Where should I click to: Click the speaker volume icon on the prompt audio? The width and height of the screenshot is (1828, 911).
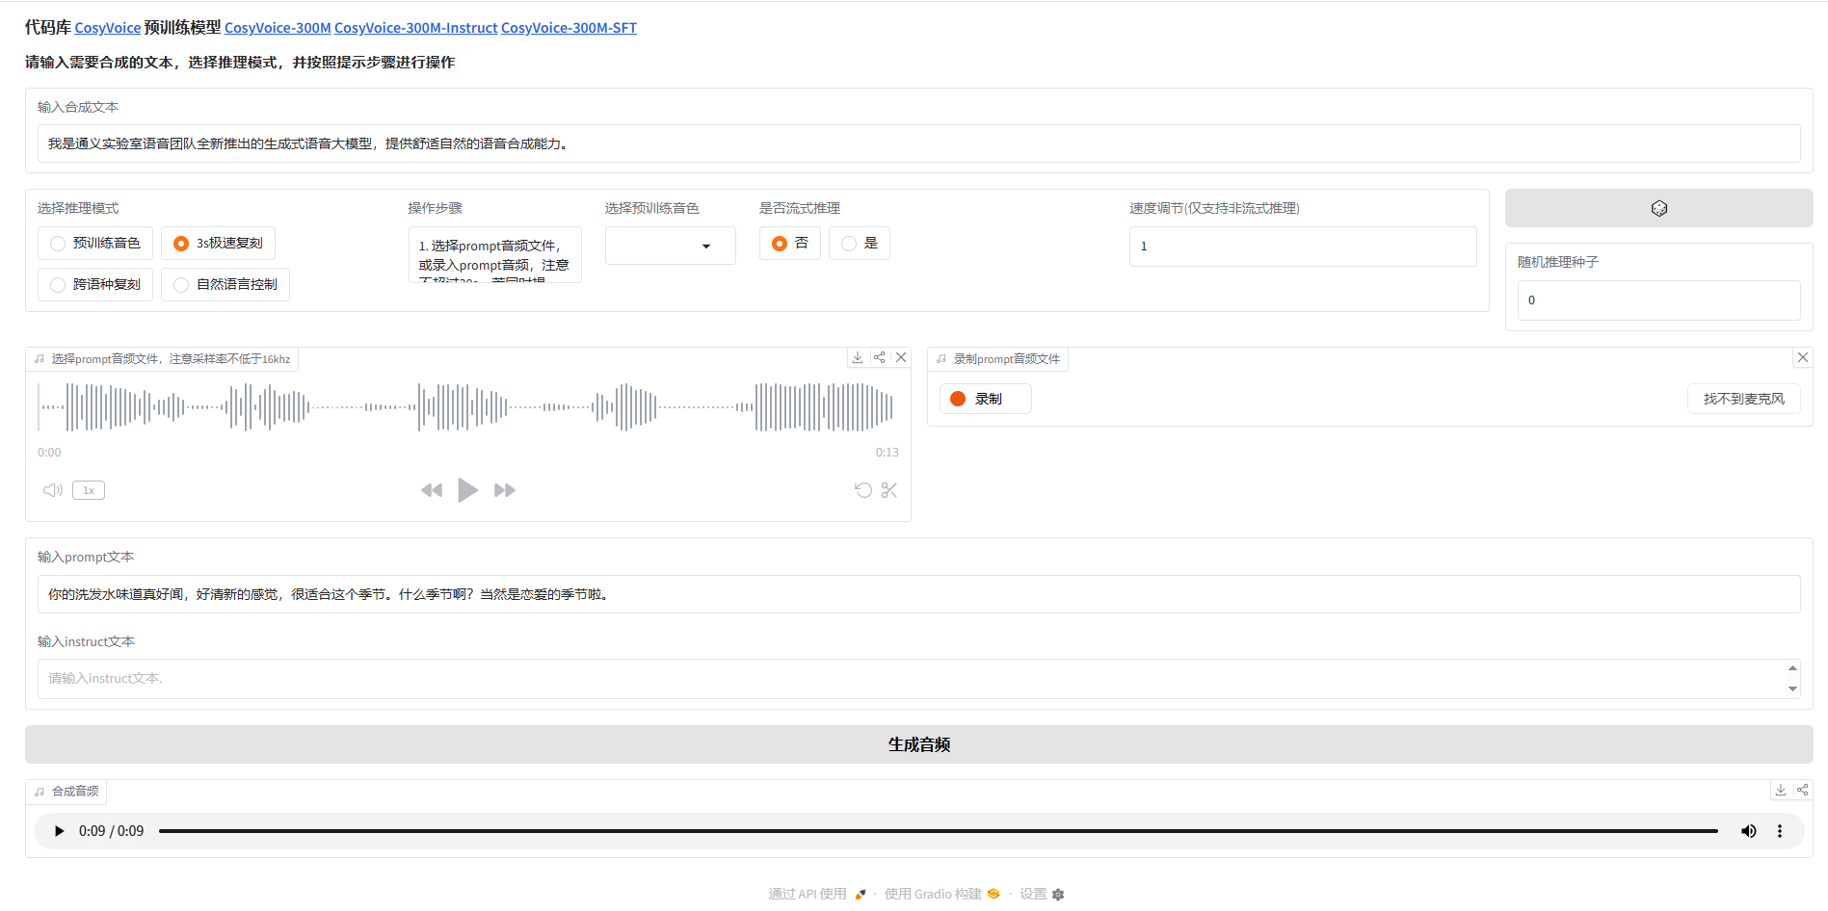51,489
